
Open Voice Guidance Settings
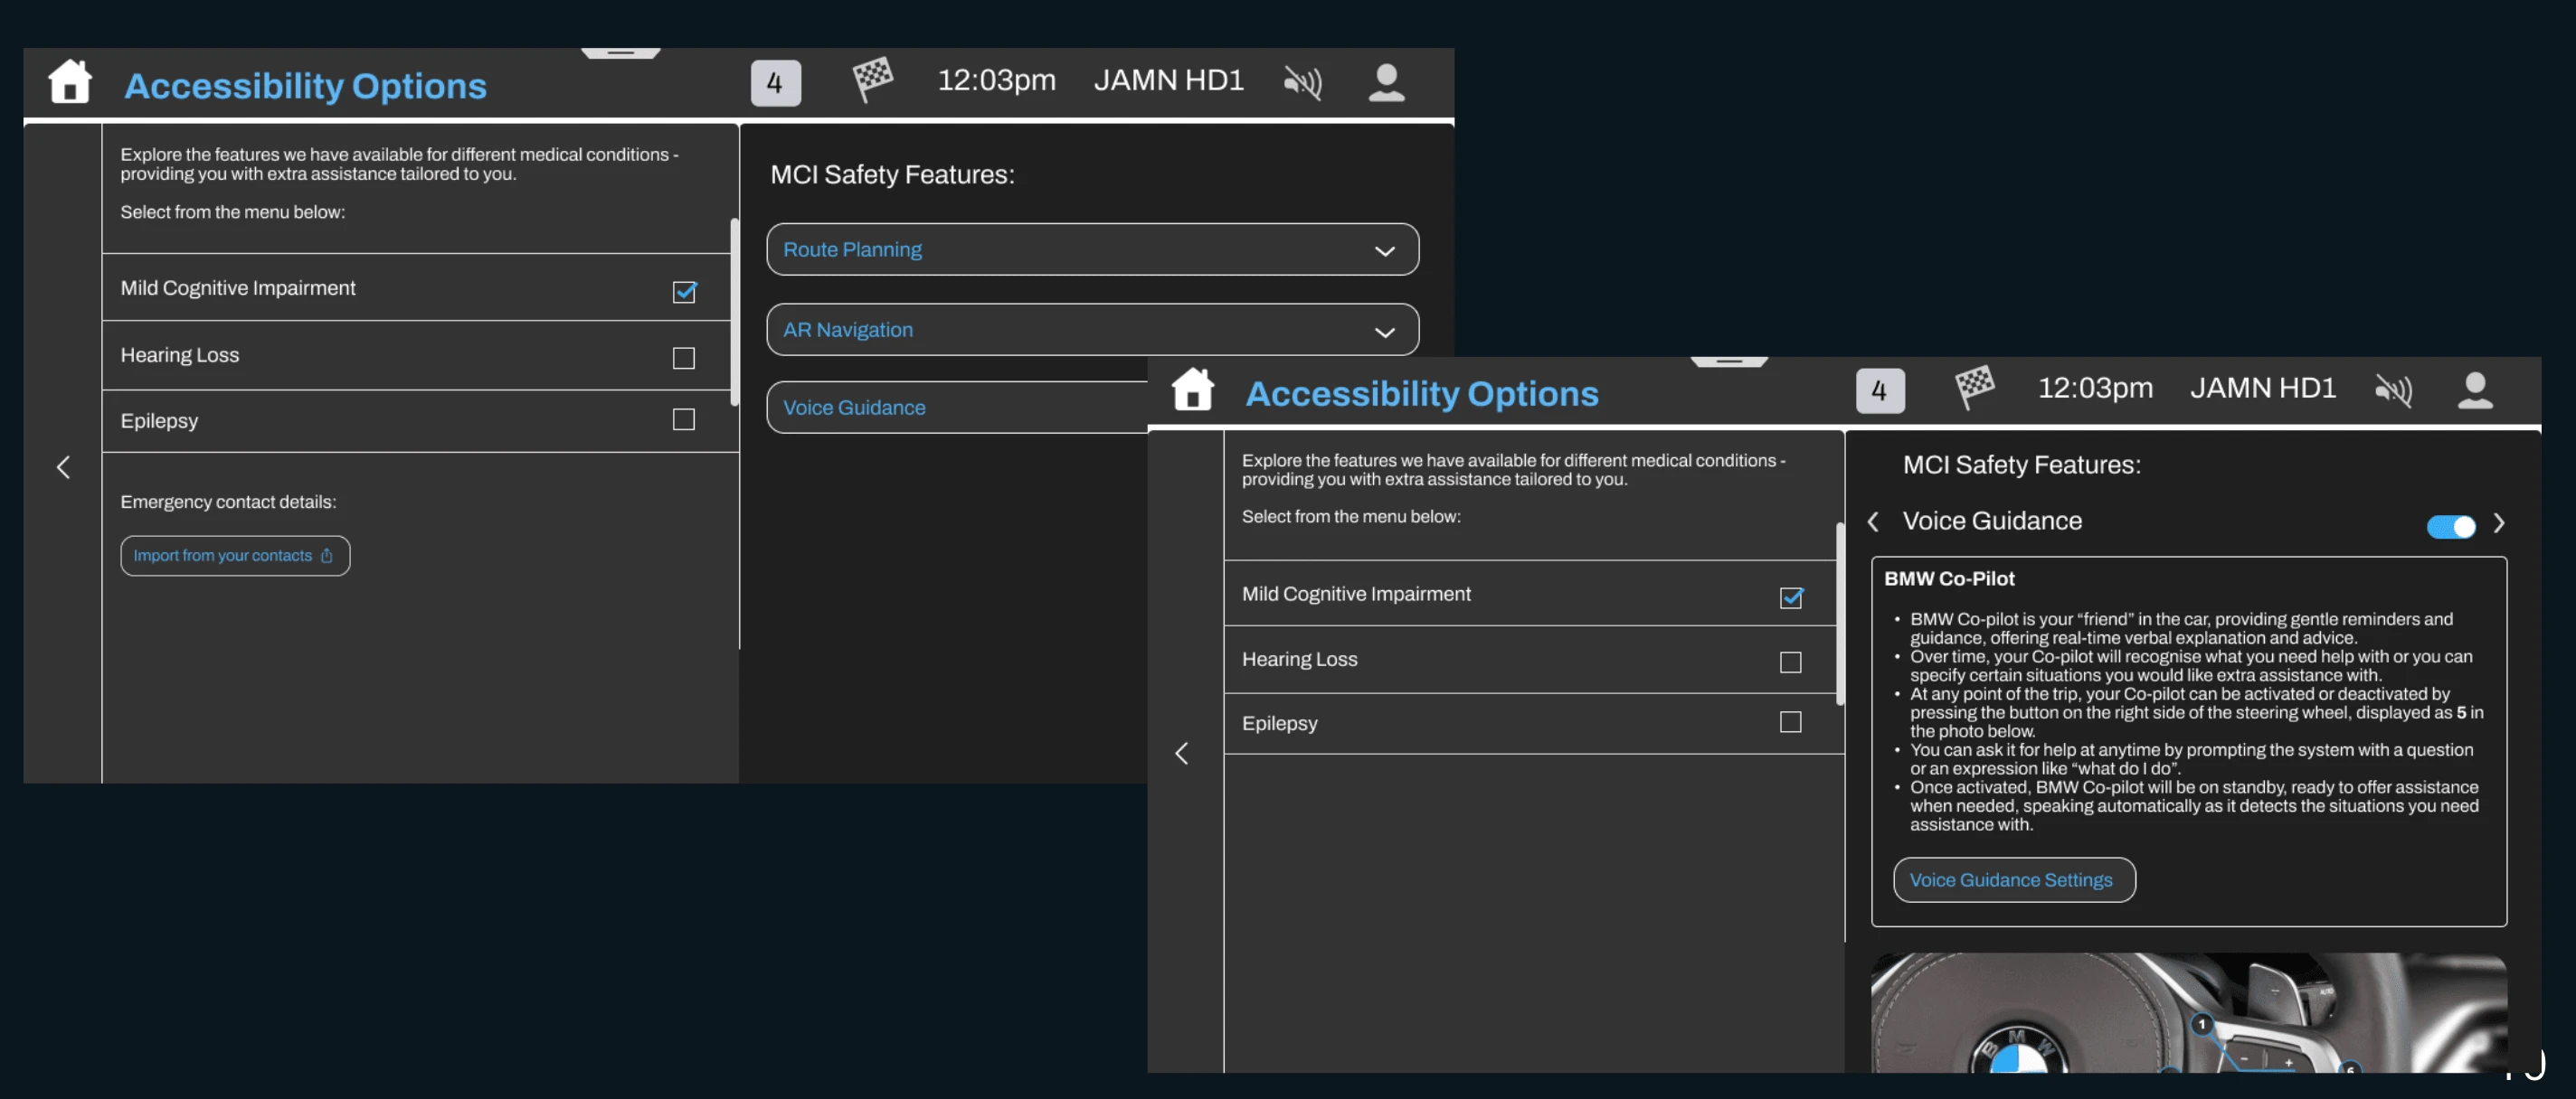pyautogui.click(x=2014, y=879)
